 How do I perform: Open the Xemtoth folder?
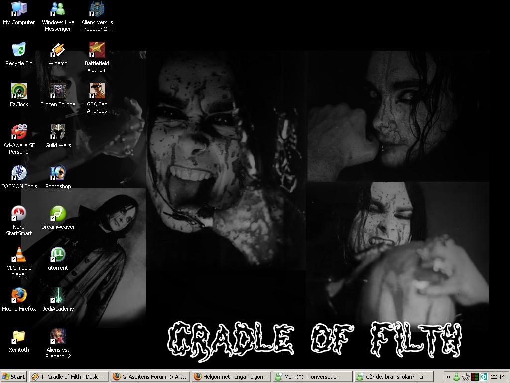(19, 337)
